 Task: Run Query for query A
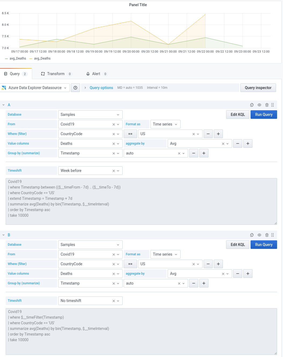click(x=263, y=115)
